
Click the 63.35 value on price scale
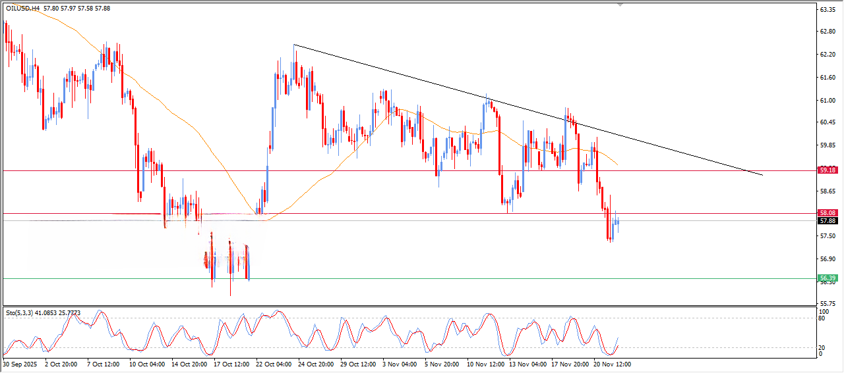[827, 10]
